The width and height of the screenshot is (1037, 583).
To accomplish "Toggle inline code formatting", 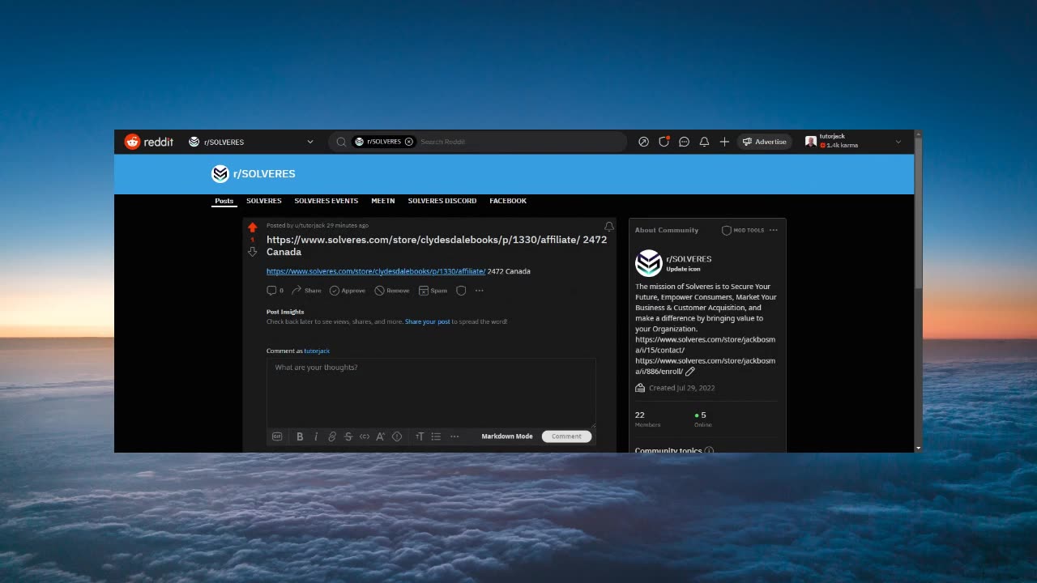I will click(365, 436).
